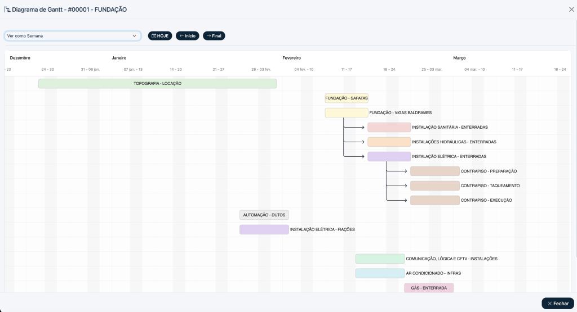Click the 'INSTALAÇÃO ELÉTRICA - FIAÇÕES' label
This screenshot has height=312, width=577.
[322, 229]
